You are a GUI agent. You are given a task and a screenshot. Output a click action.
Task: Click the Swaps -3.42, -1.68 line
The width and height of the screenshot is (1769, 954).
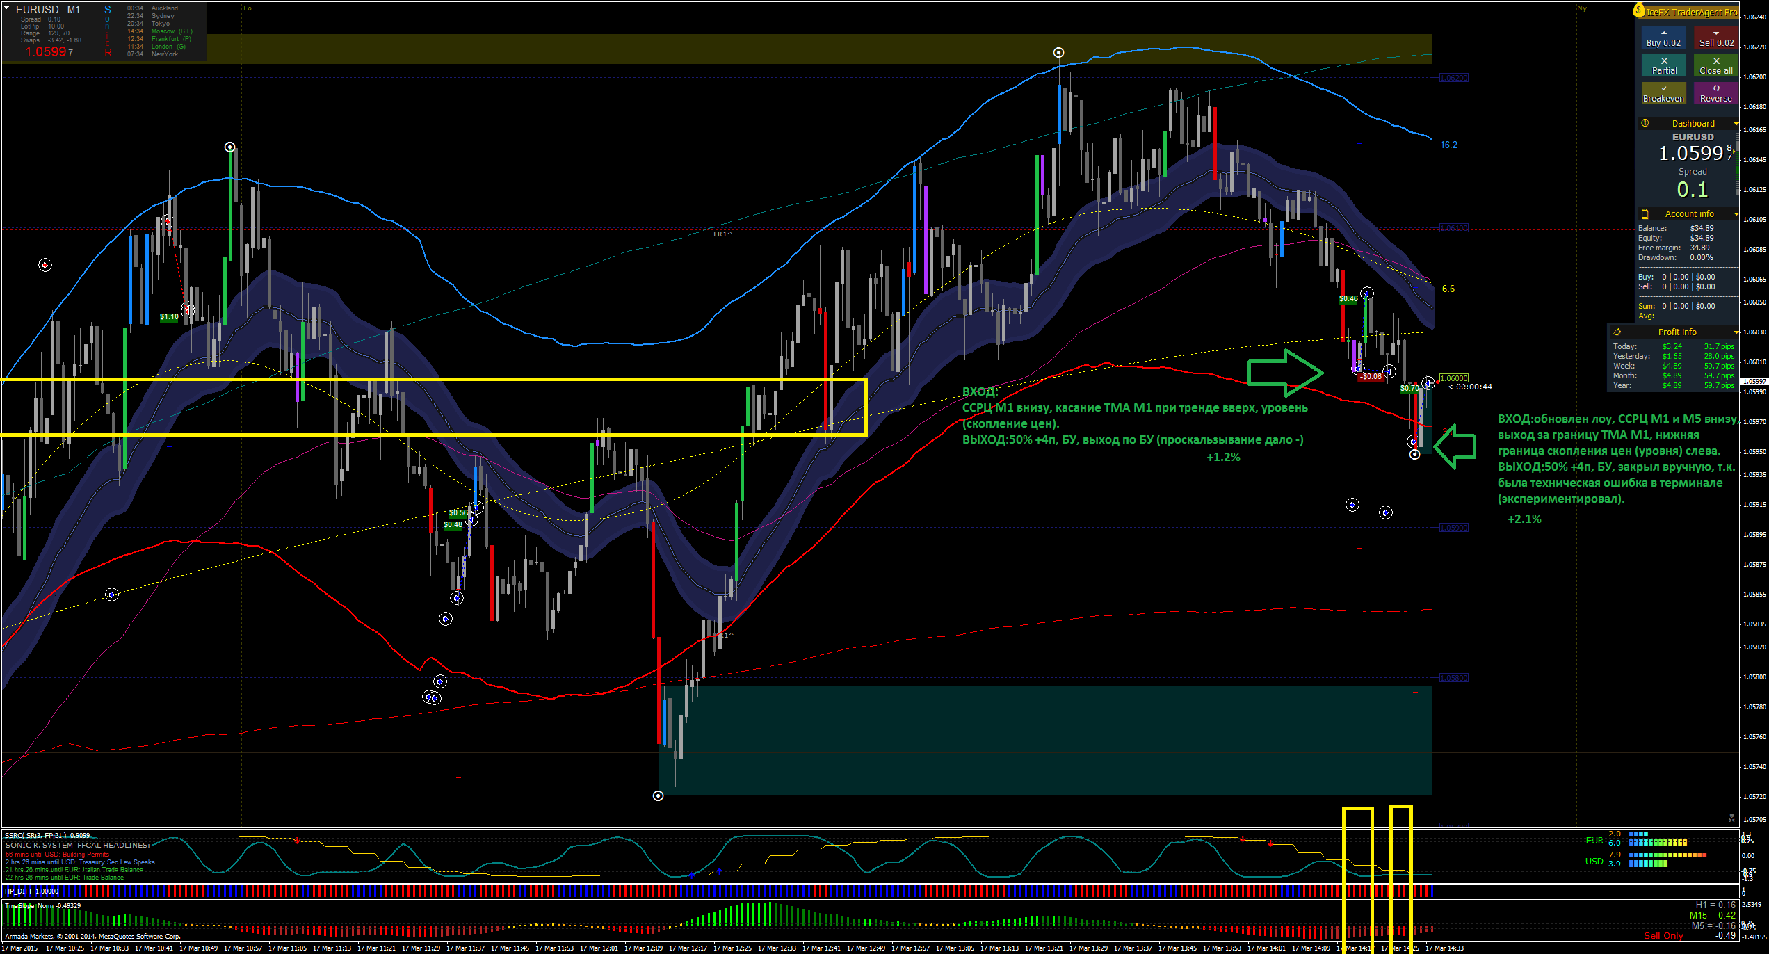[51, 40]
